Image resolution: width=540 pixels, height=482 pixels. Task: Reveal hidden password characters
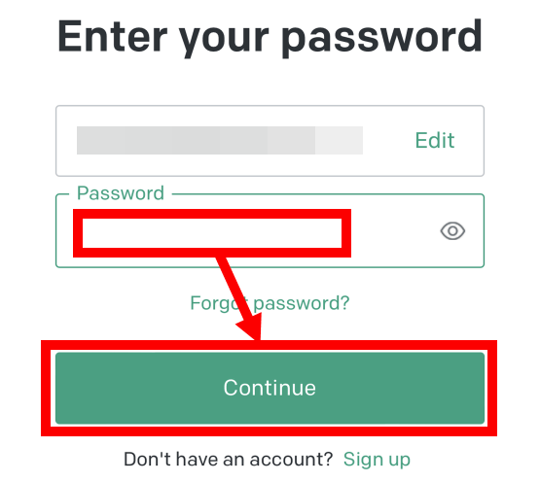coord(452,231)
